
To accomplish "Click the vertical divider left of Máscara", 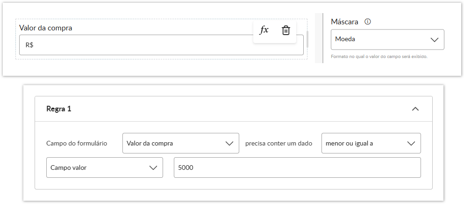I will [322, 37].
